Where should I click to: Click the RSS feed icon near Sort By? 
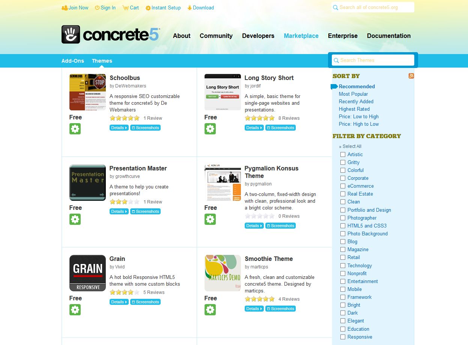[411, 76]
